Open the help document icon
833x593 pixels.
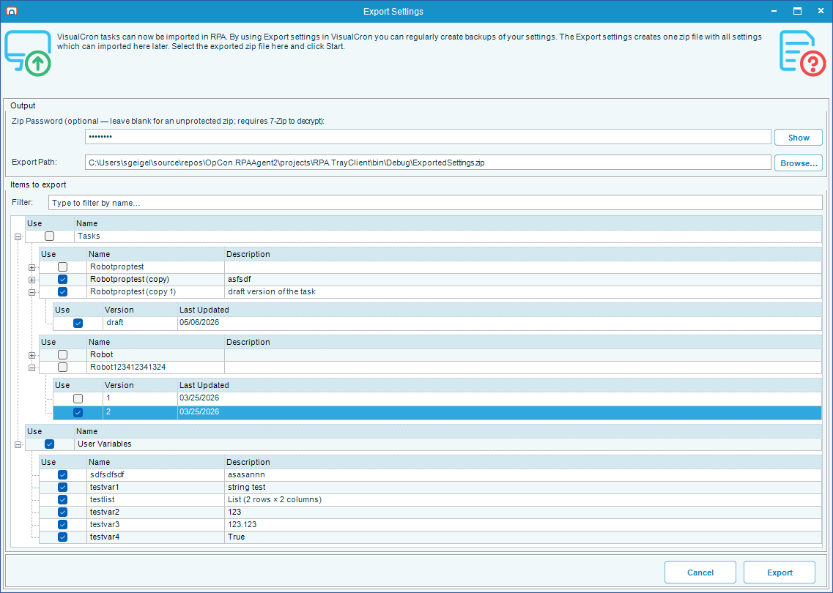tap(803, 53)
